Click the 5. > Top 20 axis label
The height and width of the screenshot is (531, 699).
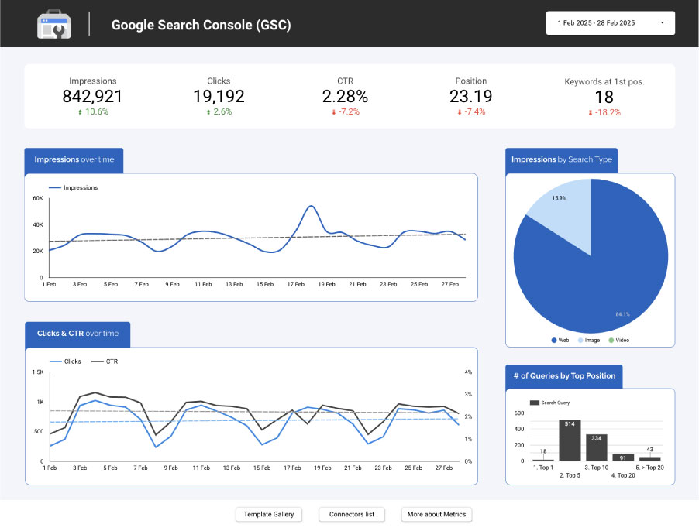(x=649, y=468)
